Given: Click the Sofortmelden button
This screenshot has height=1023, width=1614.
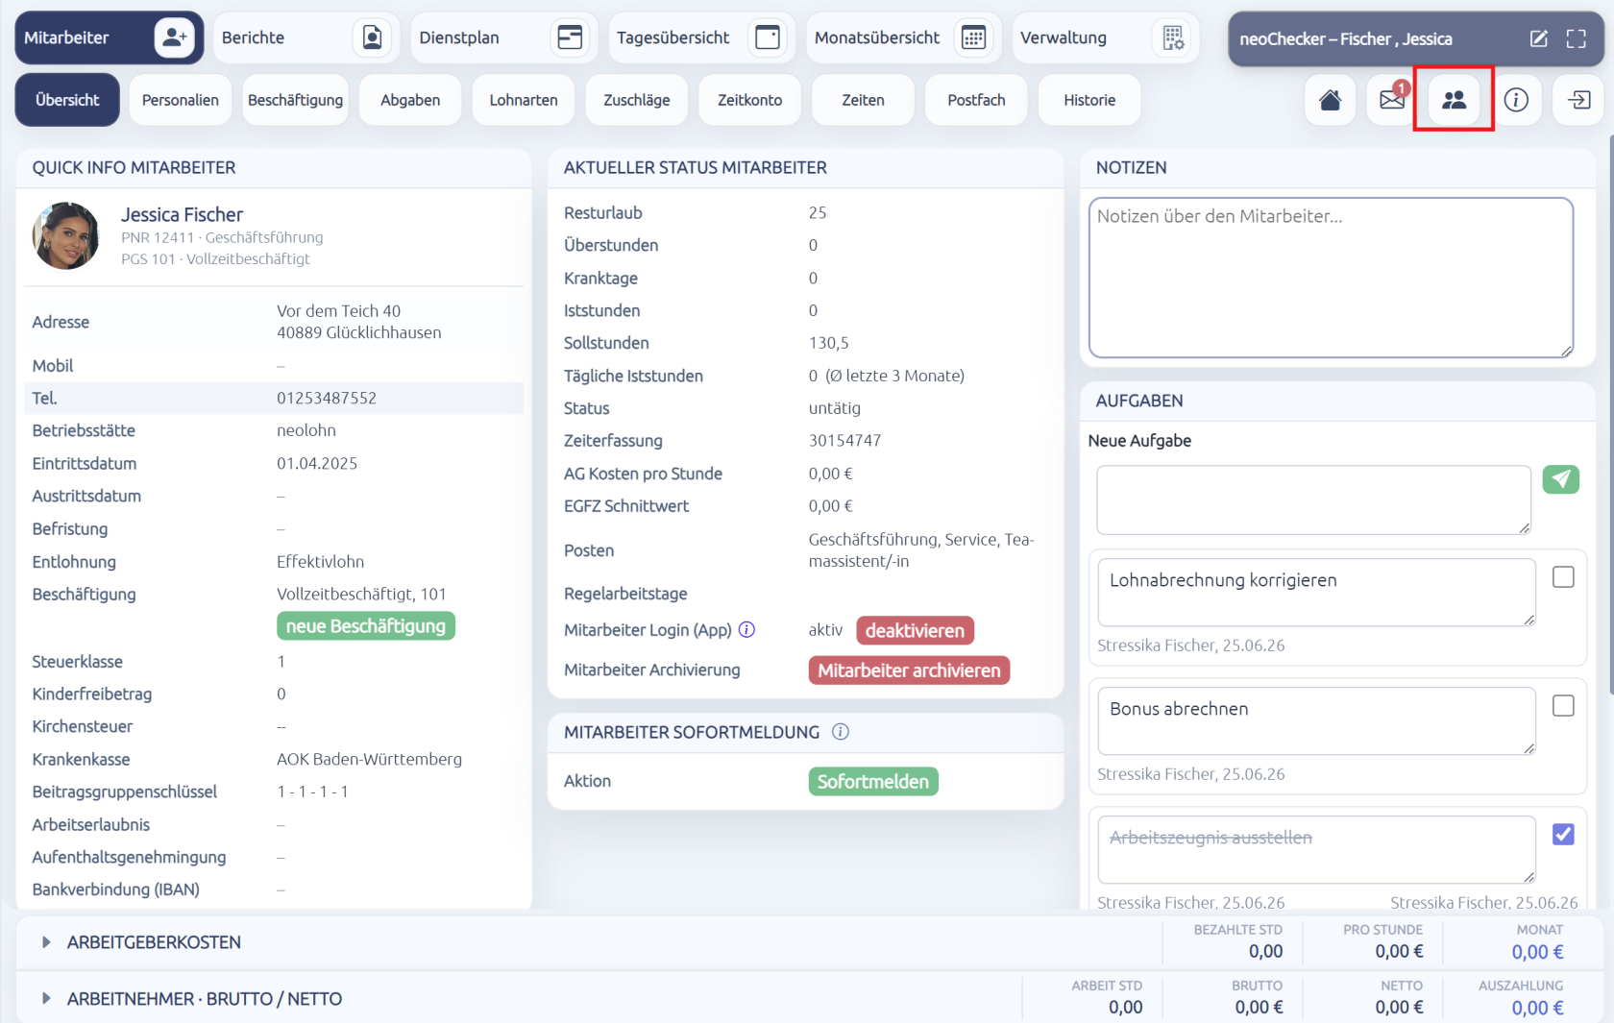Looking at the screenshot, I should [x=873, y=782].
